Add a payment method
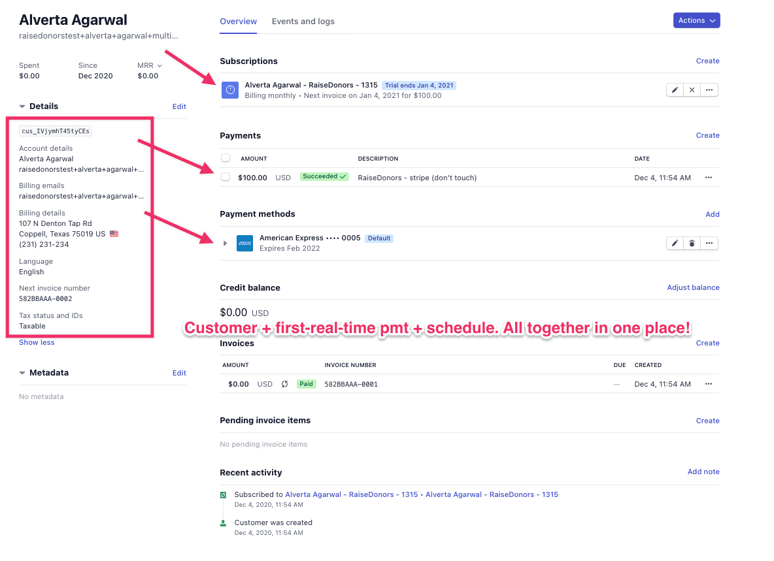 tap(713, 214)
